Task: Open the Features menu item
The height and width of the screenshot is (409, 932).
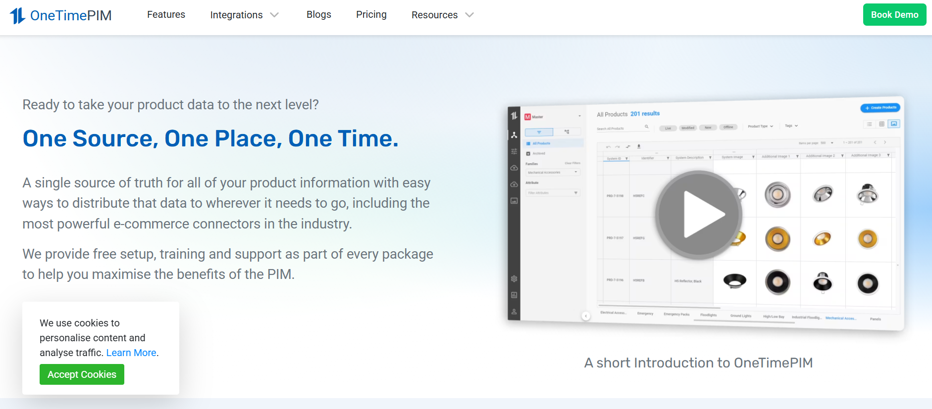Action: 166,15
